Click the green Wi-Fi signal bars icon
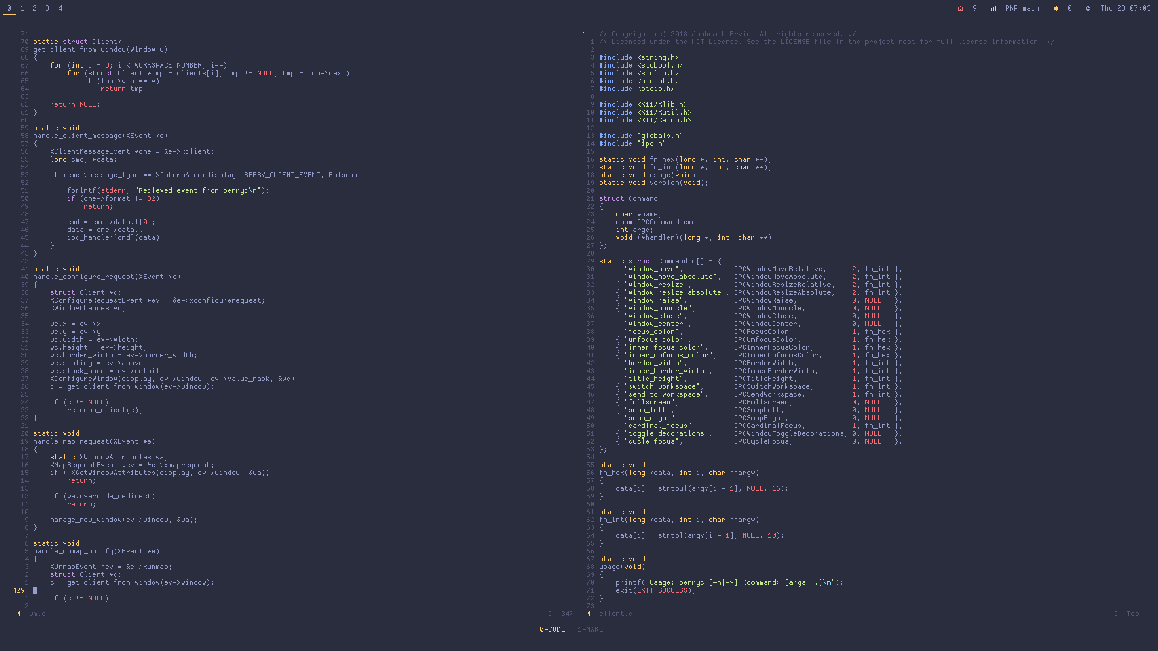Screen dimensions: 1158x651 click(x=993, y=8)
